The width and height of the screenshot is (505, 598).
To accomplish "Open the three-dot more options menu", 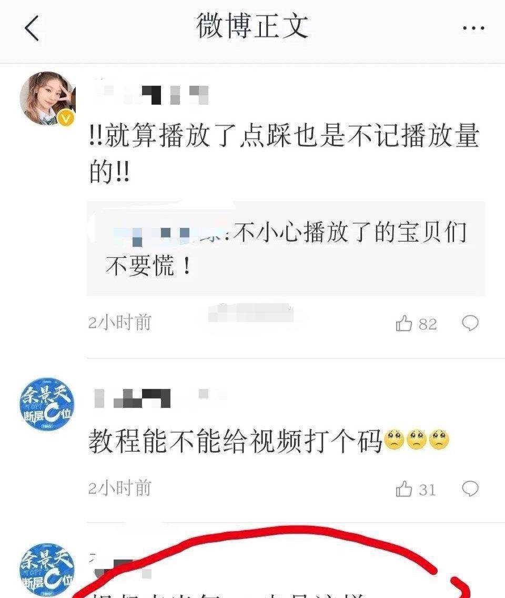I will 473,28.
